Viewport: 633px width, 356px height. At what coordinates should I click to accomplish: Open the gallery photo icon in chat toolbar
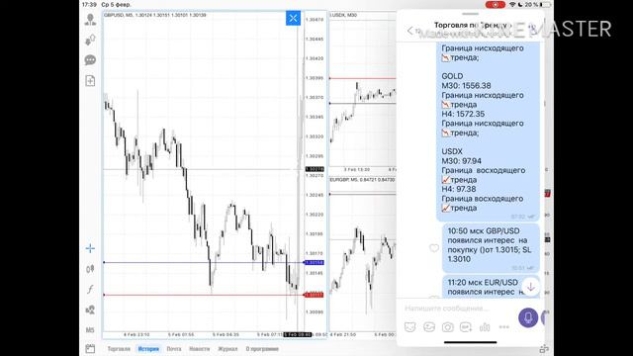pyautogui.click(x=428, y=327)
